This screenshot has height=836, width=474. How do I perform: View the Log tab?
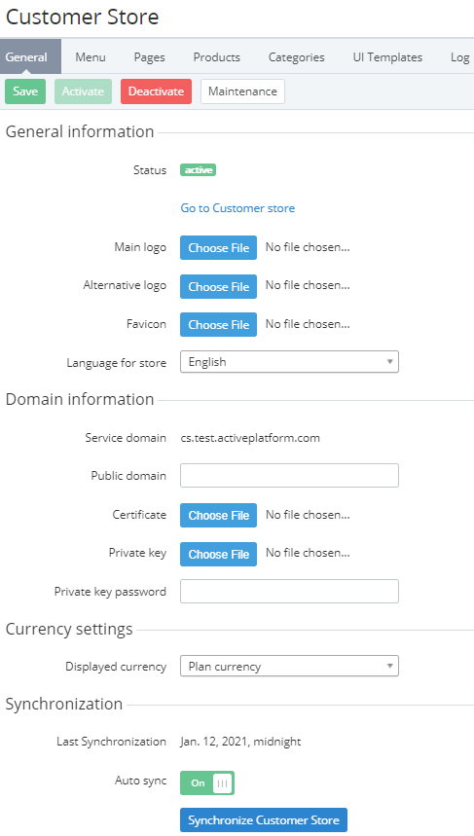(x=459, y=57)
